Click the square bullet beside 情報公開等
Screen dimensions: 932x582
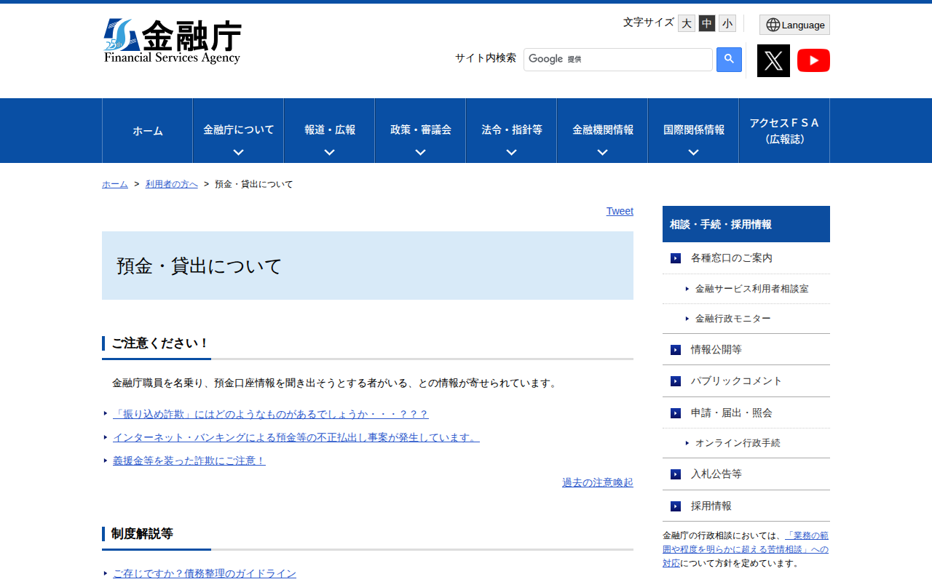(x=676, y=350)
